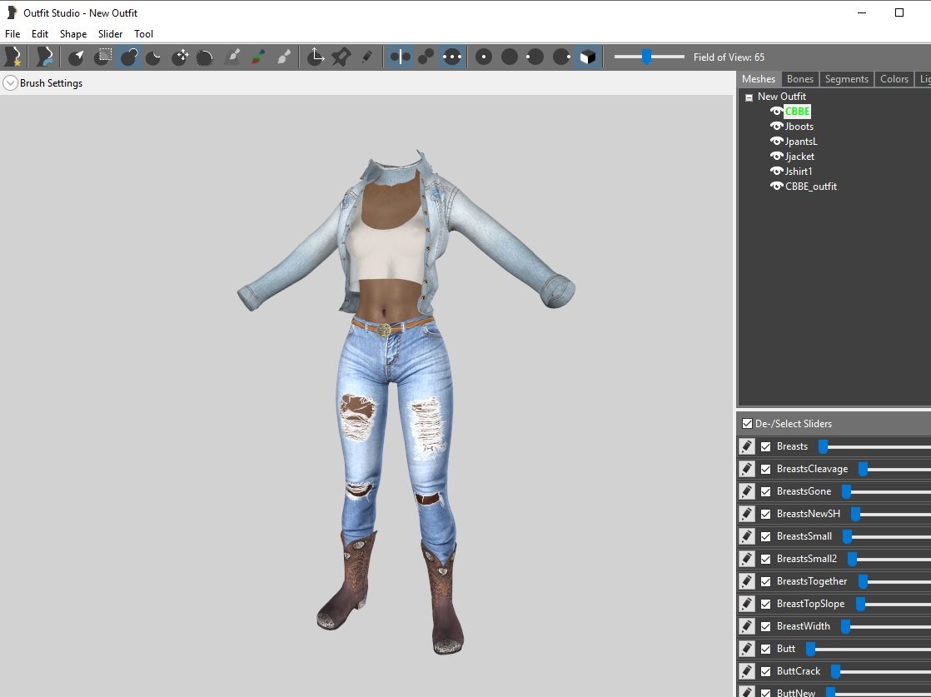Click the BreastsSmall2 slider handle
Screen dimensions: 931x697
coord(852,560)
